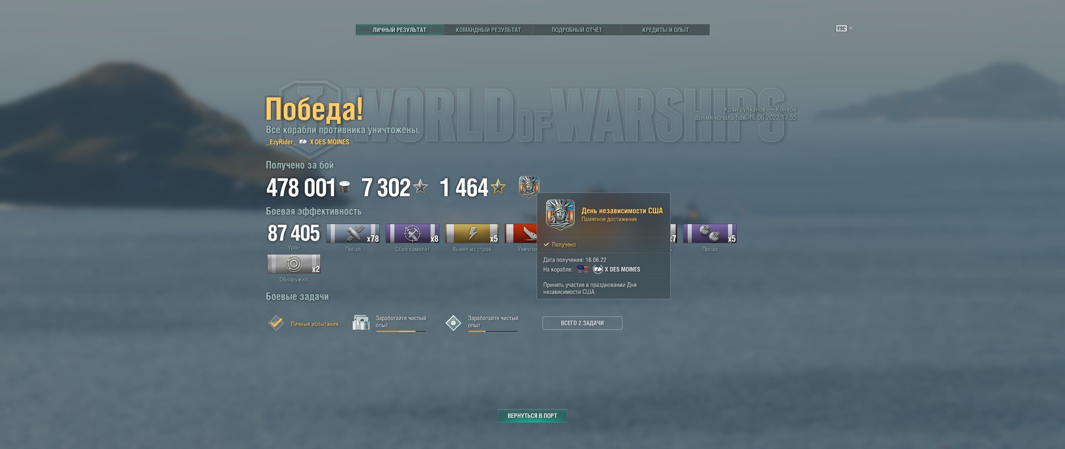Viewport: 1065px width, 449px height.
Task: Close the results screen with ESC button
Action: (x=845, y=28)
